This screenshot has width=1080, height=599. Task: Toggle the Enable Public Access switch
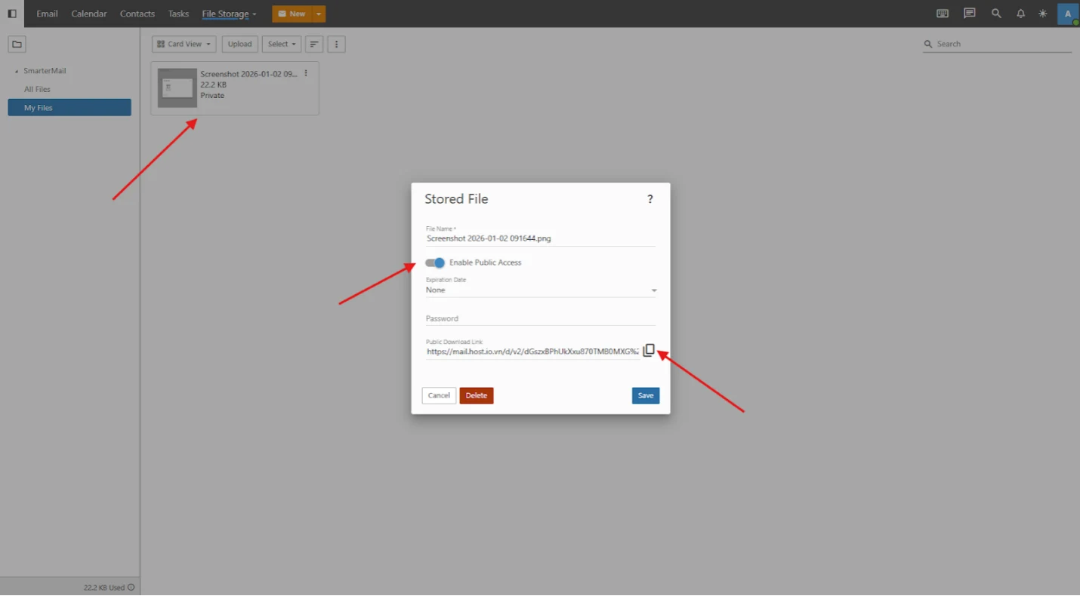click(x=435, y=263)
